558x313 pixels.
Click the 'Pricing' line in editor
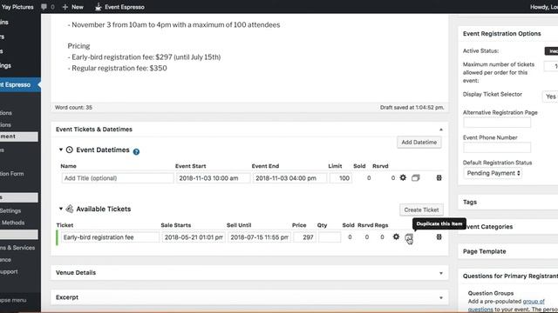coord(78,46)
